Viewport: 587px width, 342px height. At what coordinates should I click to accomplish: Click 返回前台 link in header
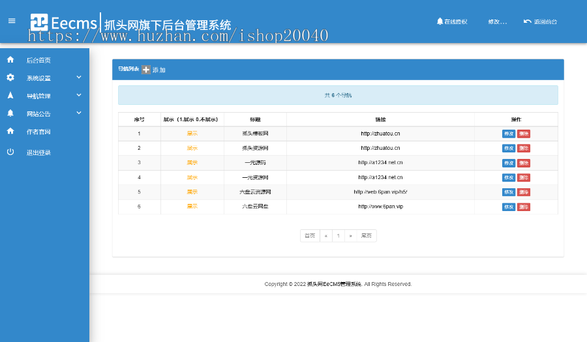click(545, 21)
